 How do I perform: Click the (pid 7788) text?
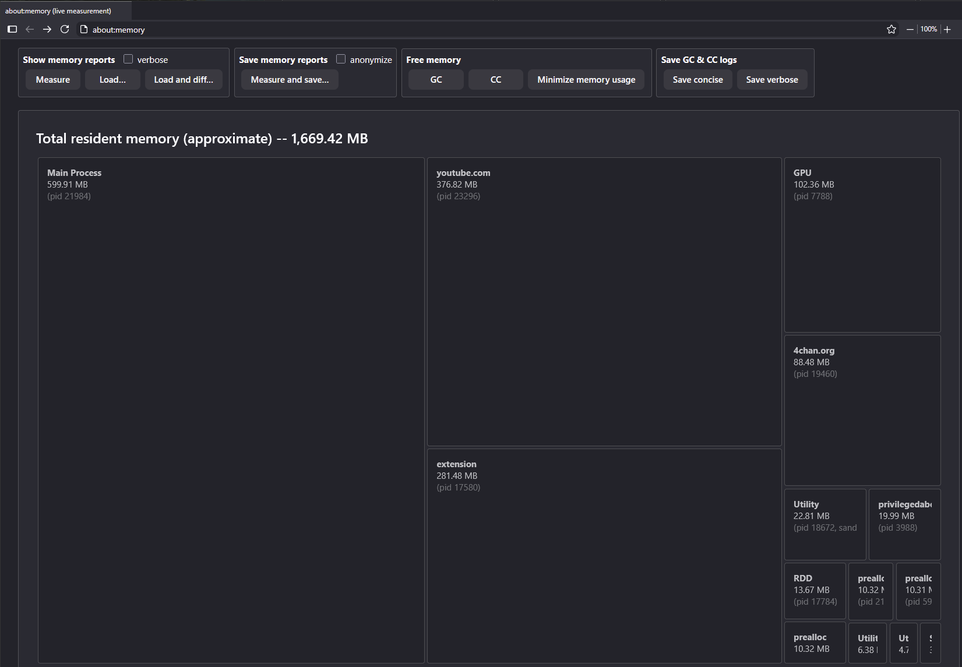[813, 196]
